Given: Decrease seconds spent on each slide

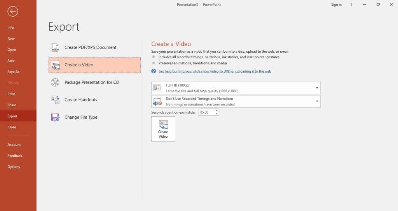Looking at the screenshot, I should tap(217, 114).
